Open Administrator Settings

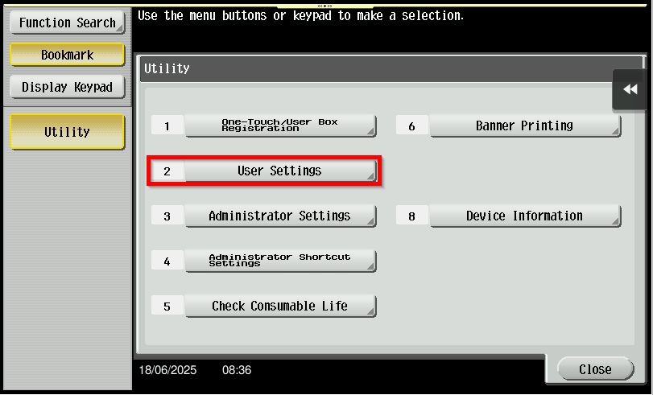click(279, 216)
